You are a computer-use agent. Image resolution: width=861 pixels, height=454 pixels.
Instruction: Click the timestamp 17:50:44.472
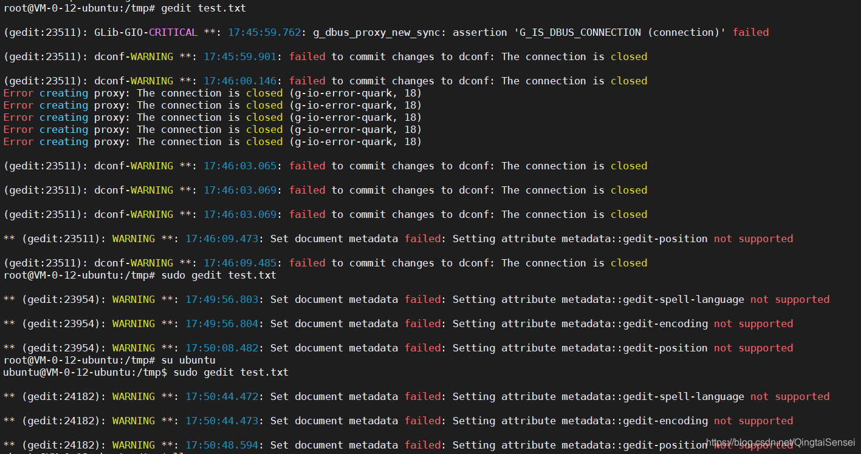click(x=222, y=396)
